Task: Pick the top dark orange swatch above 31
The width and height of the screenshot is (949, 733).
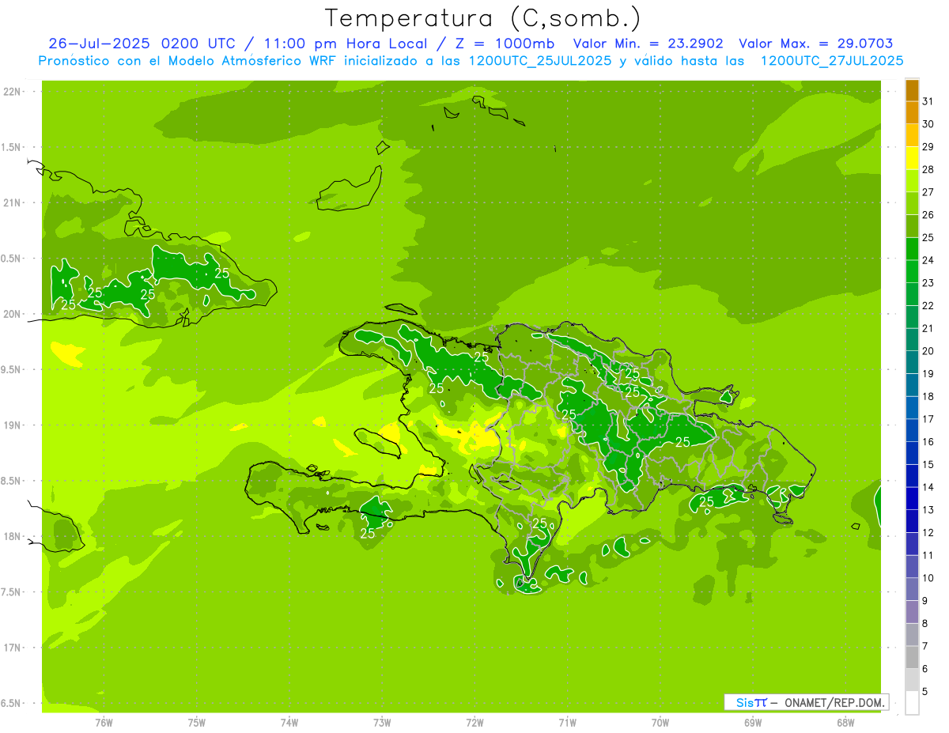Action: (x=912, y=91)
